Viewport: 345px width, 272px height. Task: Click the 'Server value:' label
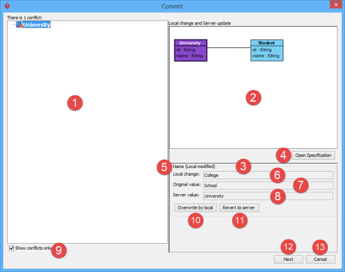[x=186, y=195]
